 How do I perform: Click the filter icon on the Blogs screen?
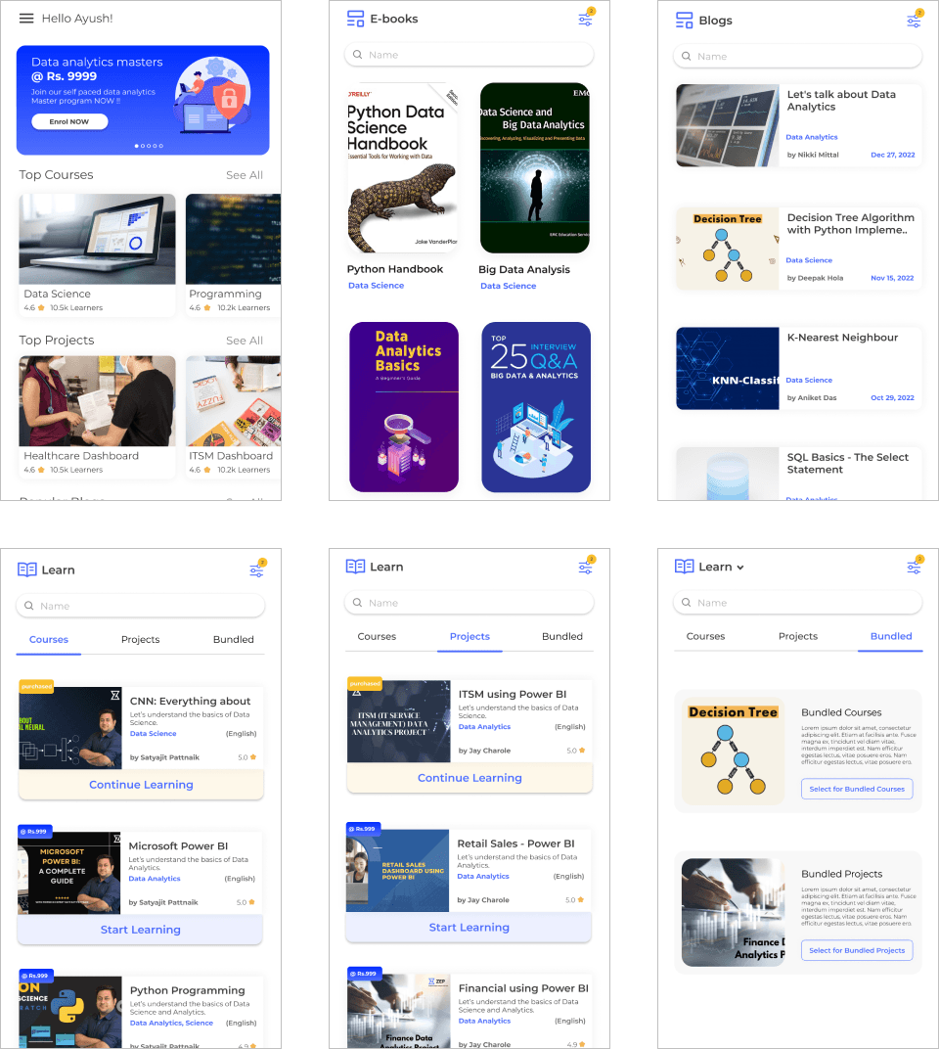914,21
